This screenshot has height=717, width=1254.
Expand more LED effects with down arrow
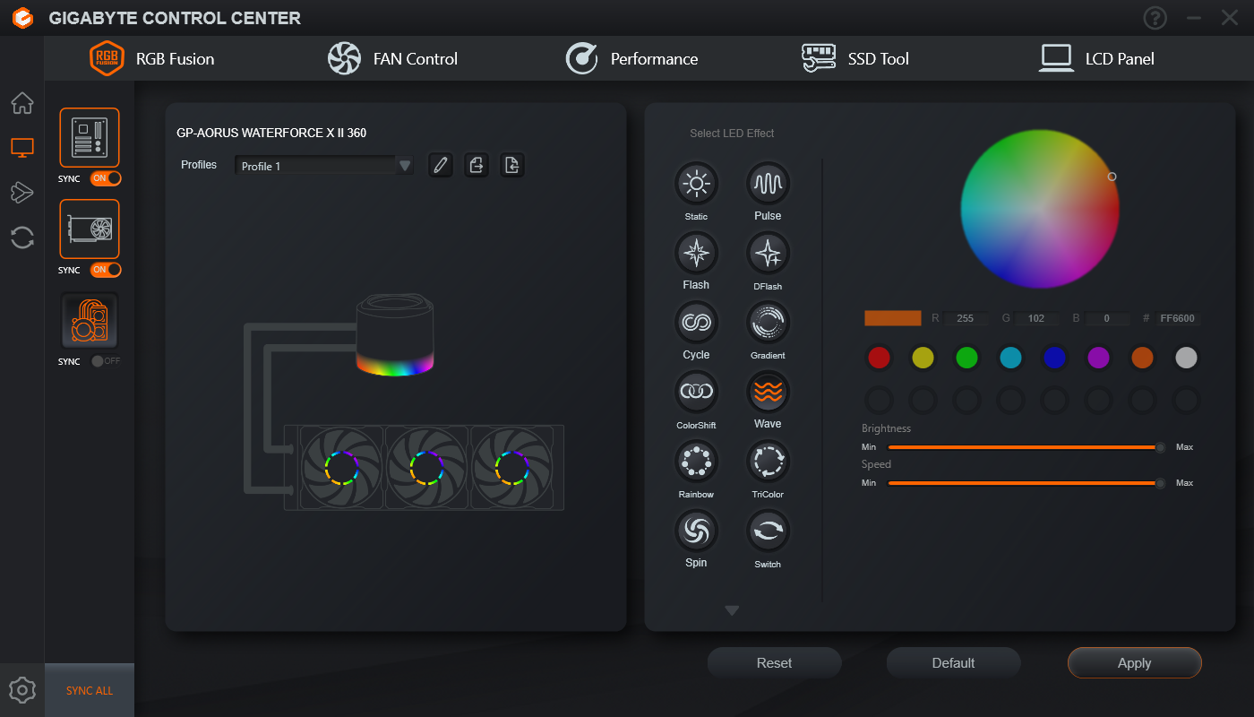point(732,611)
